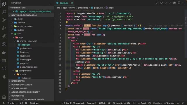Run the current file with play icon

coord(157,3)
